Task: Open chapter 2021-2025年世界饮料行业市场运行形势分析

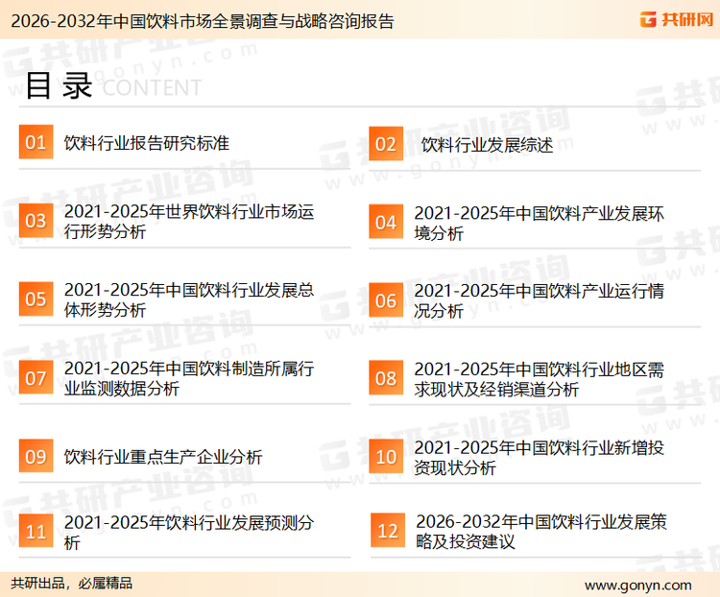Action: (x=189, y=222)
